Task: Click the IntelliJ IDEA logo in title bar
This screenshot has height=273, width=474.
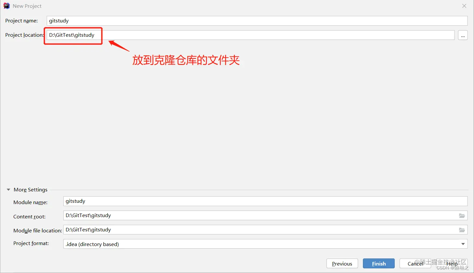Action: click(6, 6)
